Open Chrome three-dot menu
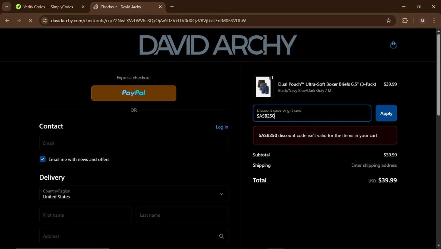Screen dimensions: 441x249 coord(434,21)
